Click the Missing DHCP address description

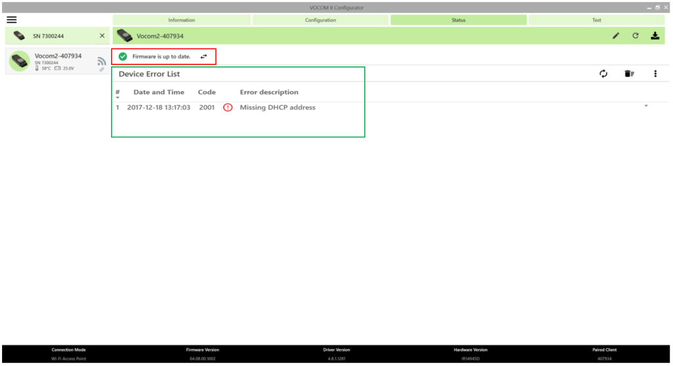[x=278, y=108]
